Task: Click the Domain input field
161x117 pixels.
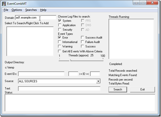Action: click(x=36, y=18)
